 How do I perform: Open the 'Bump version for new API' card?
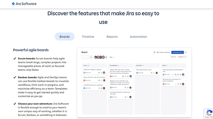point(94,79)
